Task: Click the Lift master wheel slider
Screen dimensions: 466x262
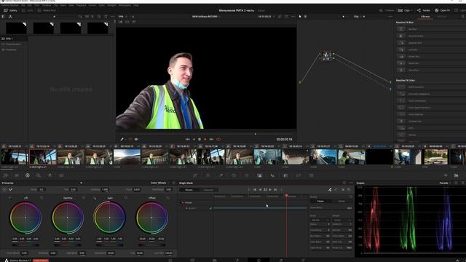Action: (x=25, y=245)
